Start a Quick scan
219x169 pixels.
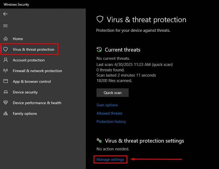click(112, 93)
